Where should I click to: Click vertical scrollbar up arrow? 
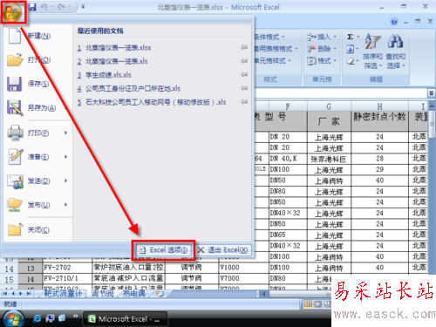click(x=432, y=106)
